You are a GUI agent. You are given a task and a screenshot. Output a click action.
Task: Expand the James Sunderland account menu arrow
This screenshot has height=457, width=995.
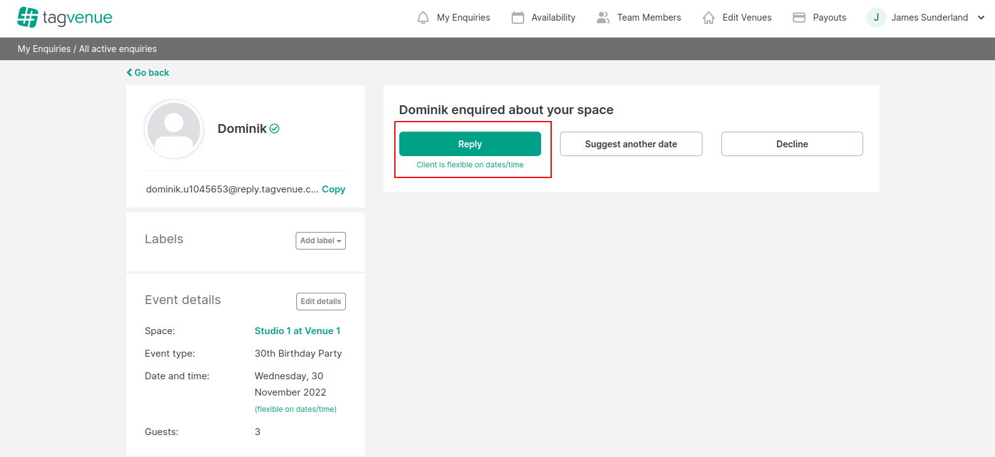[981, 18]
